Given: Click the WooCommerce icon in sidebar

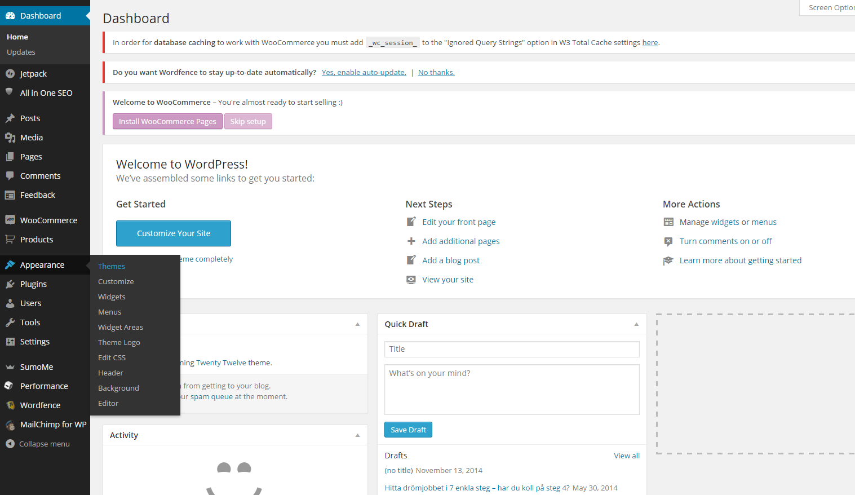Looking at the screenshot, I should 10,220.
